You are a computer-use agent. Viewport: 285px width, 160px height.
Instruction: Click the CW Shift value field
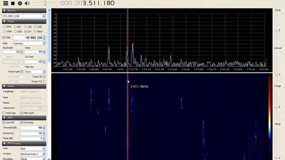tap(34, 62)
